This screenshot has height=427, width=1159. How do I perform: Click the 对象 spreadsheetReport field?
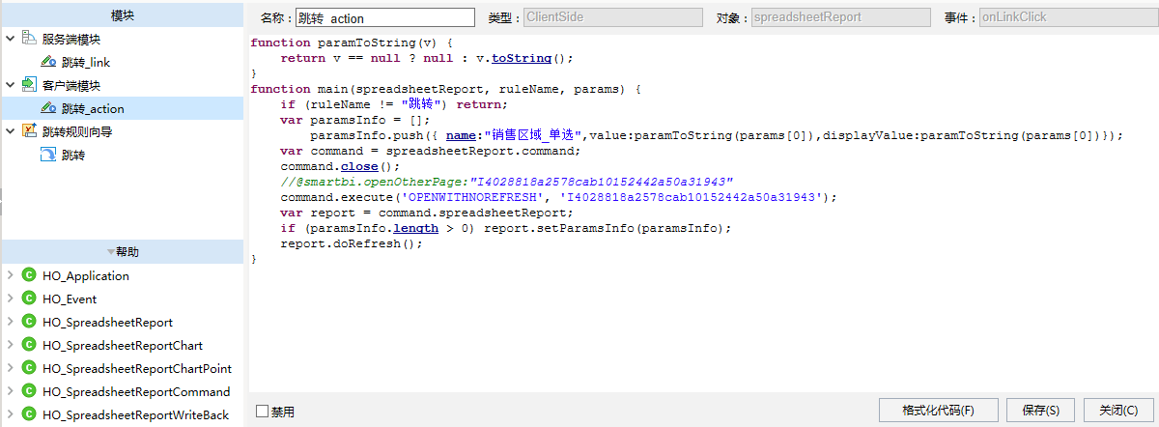841,17
